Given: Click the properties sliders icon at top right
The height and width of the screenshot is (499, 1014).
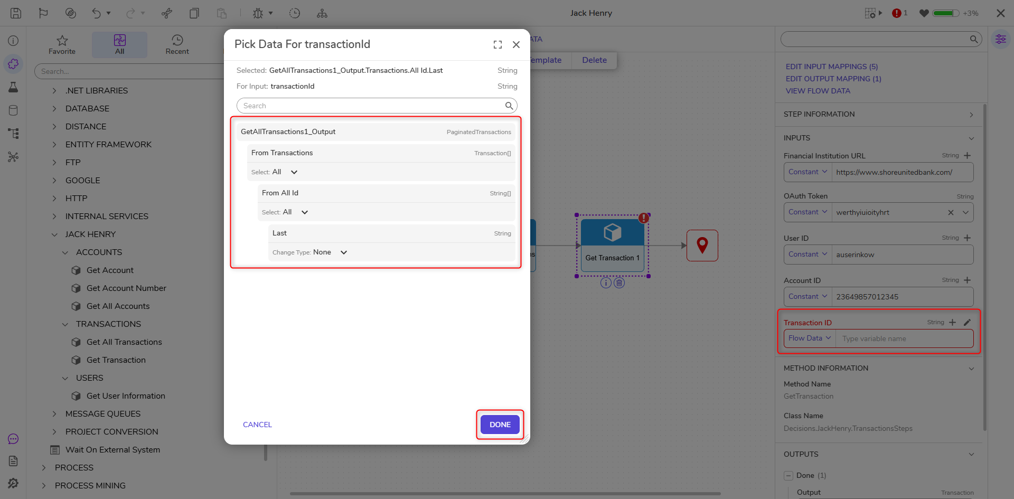Looking at the screenshot, I should tap(1001, 39).
